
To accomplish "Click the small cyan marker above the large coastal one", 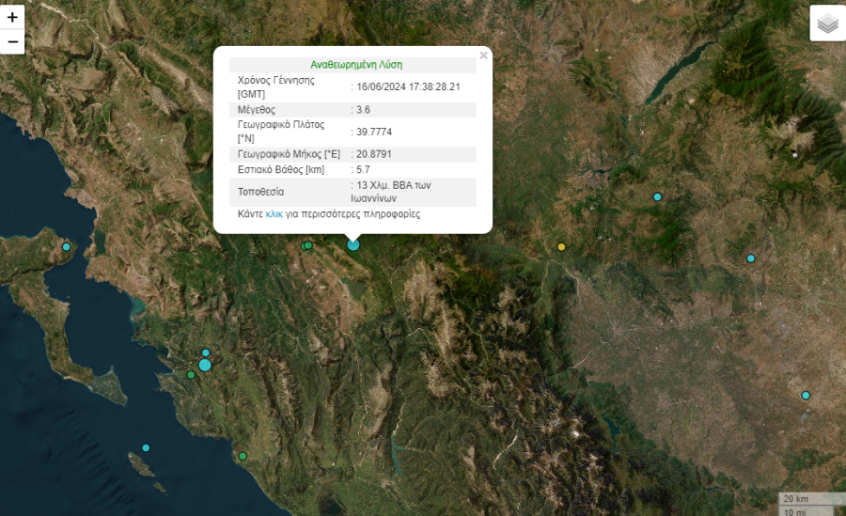I will click(206, 353).
